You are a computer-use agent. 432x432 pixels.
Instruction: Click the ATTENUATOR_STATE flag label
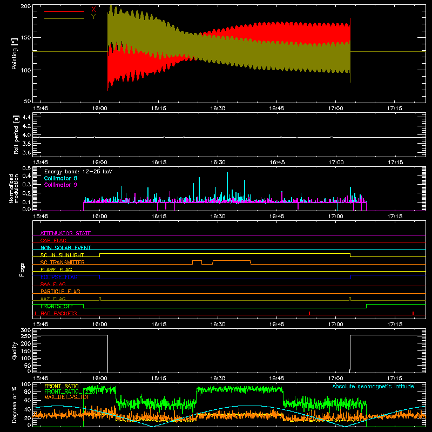point(65,233)
